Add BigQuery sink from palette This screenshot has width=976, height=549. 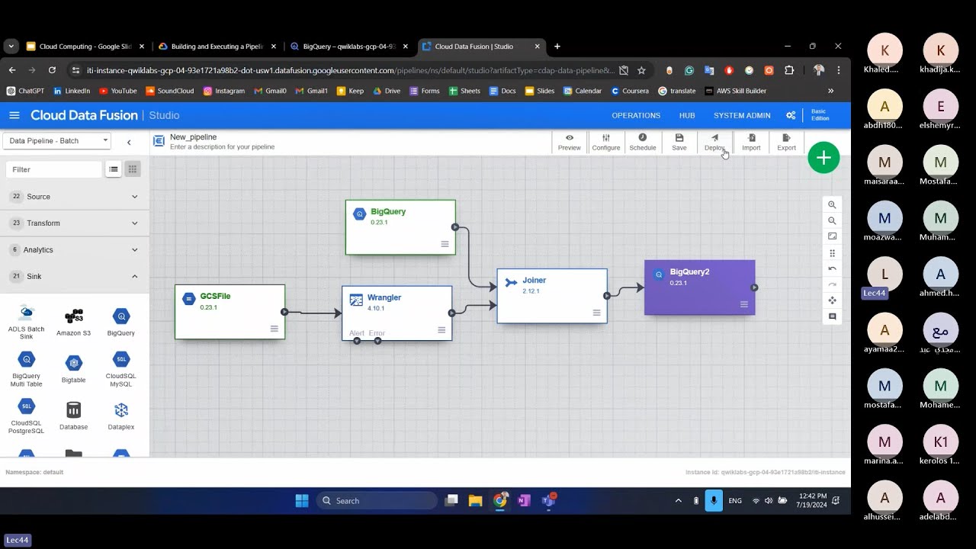[120, 322]
